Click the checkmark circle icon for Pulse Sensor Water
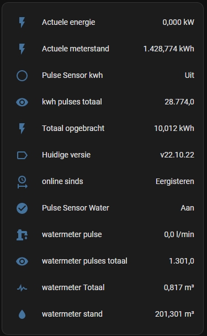The image size is (207, 336). (22, 208)
